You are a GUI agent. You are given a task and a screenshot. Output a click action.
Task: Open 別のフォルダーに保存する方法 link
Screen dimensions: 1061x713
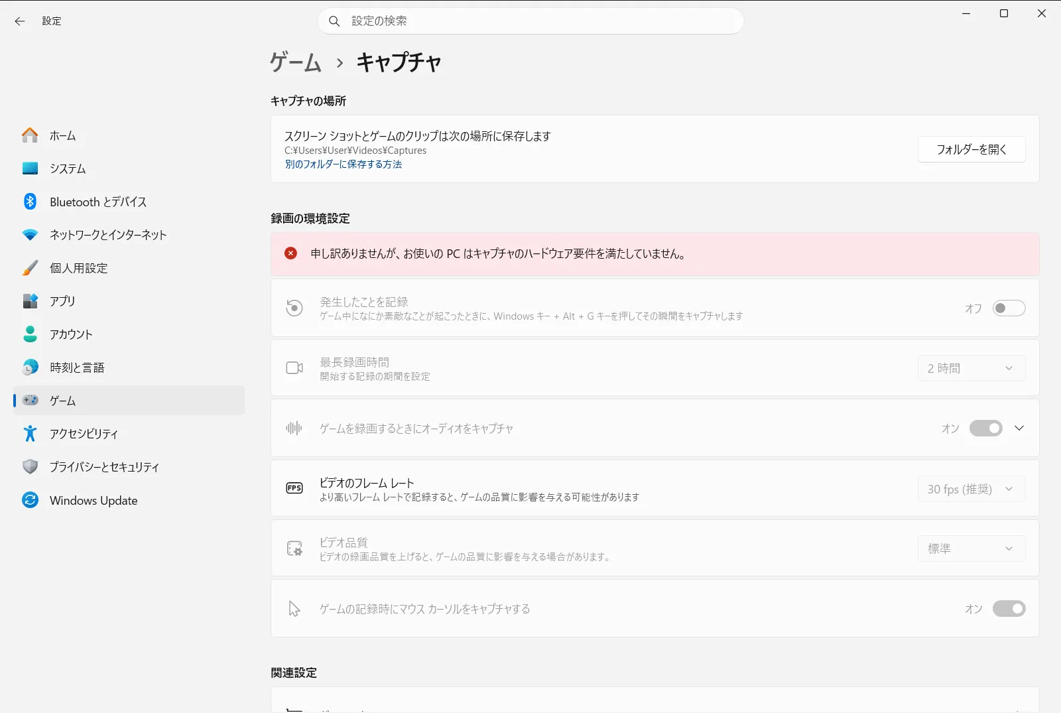(x=343, y=164)
